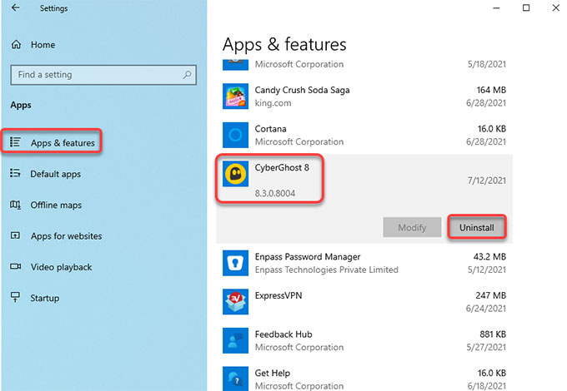Close the Settings window
This screenshot has height=391, width=567.
tap(556, 7)
